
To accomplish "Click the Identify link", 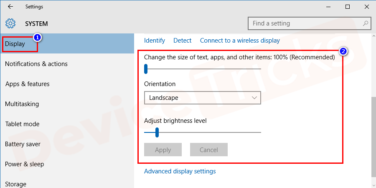I will click(x=155, y=41).
